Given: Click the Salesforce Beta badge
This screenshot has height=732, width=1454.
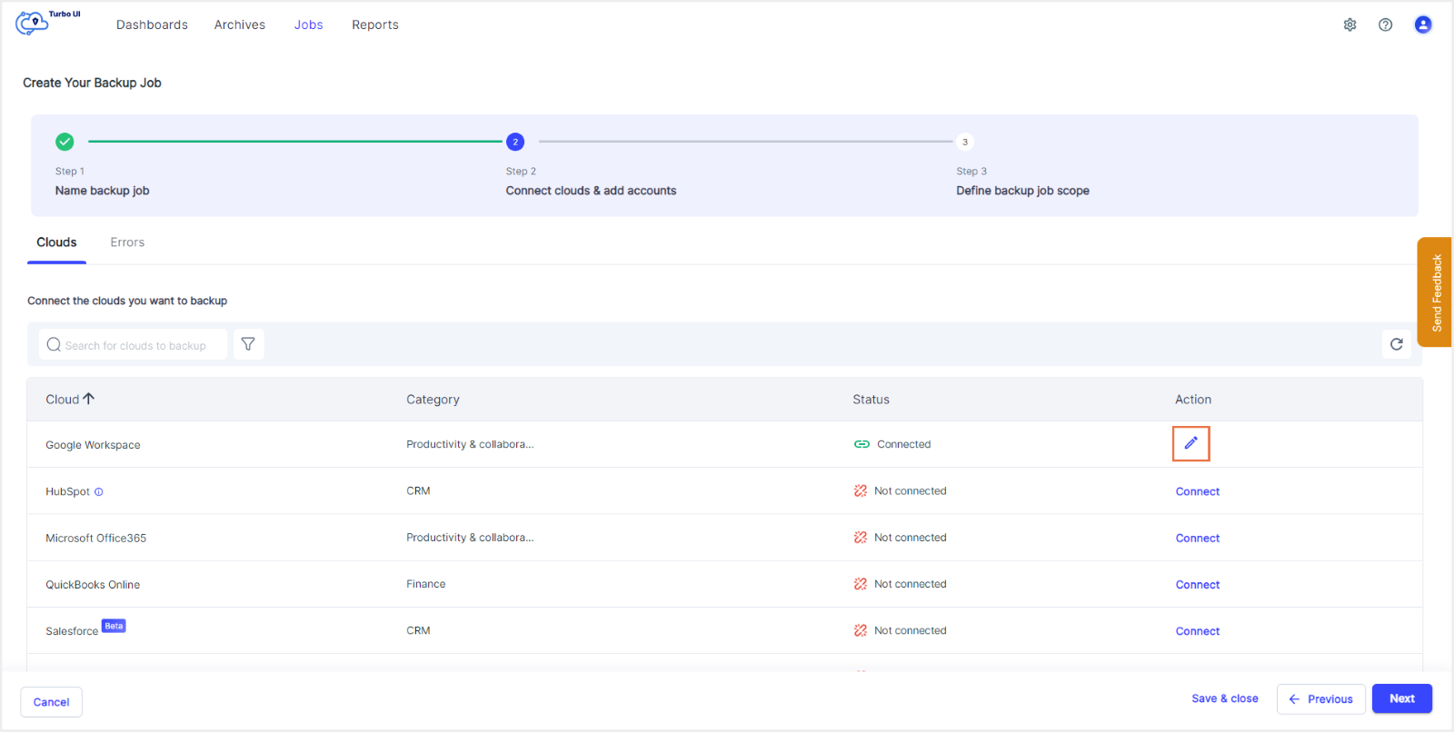Looking at the screenshot, I should click(x=114, y=626).
